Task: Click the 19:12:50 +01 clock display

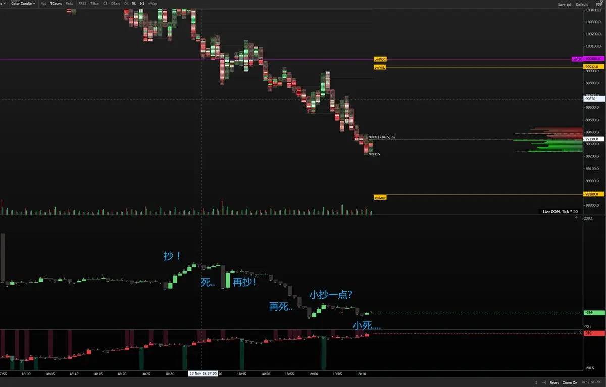Action: pyautogui.click(x=591, y=383)
